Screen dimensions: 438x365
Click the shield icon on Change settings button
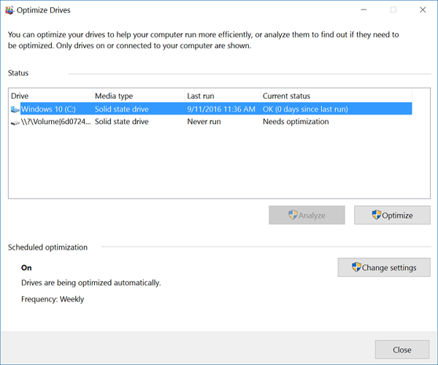356,267
